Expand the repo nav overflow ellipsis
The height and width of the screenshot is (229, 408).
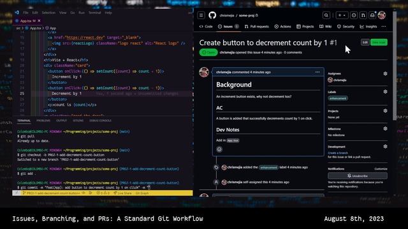coord(384,27)
